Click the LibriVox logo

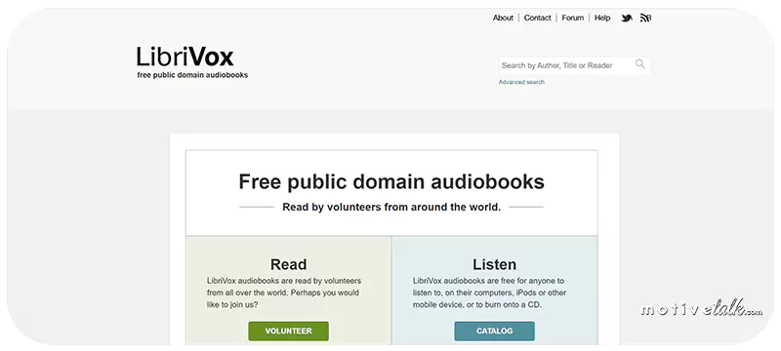pyautogui.click(x=185, y=58)
